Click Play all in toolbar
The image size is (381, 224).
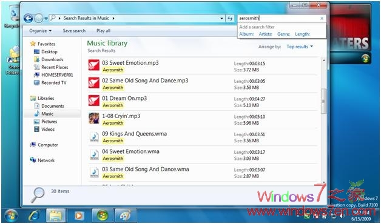[104, 31]
